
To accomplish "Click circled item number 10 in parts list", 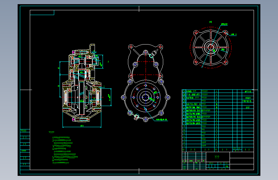I will (x=184, y=94).
